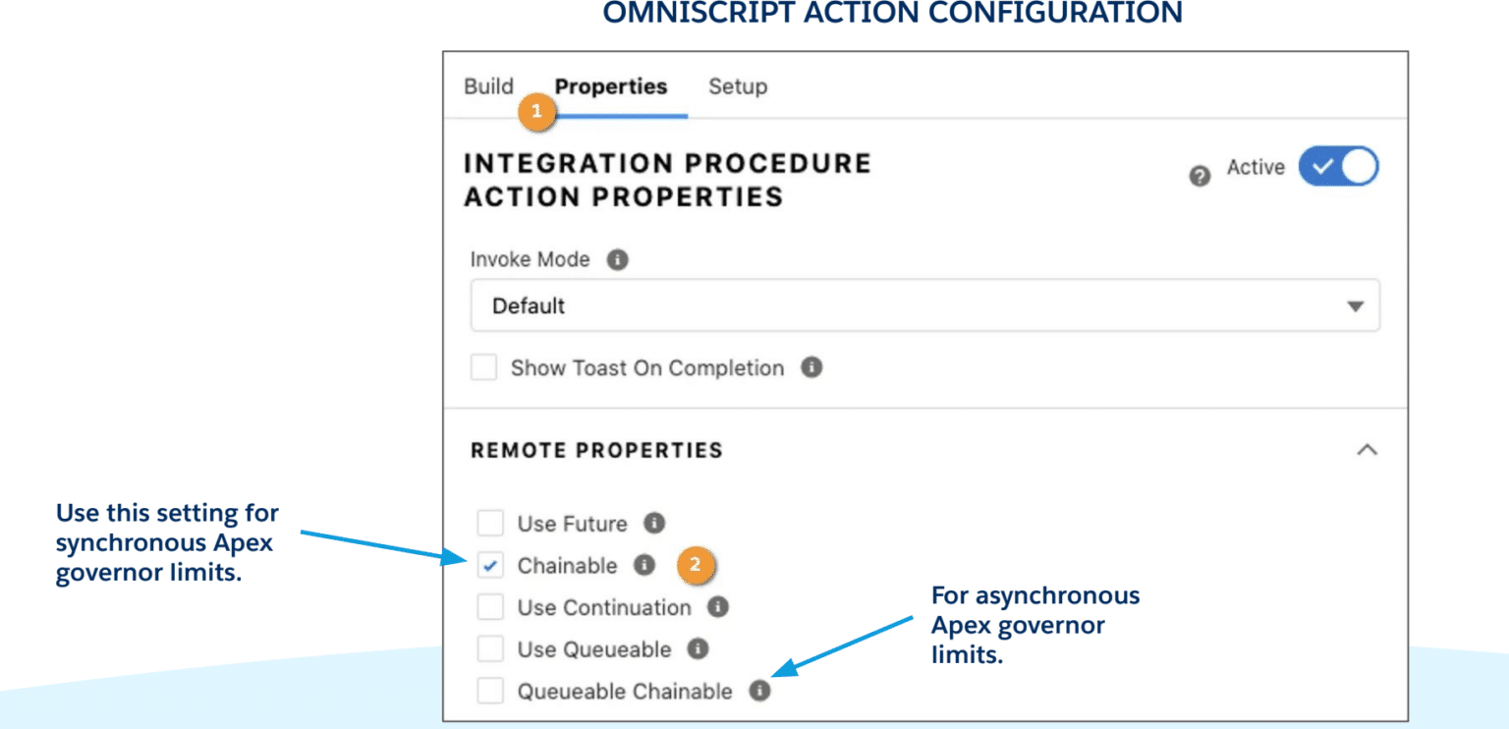
Task: Open the Setup tab
Action: [738, 86]
